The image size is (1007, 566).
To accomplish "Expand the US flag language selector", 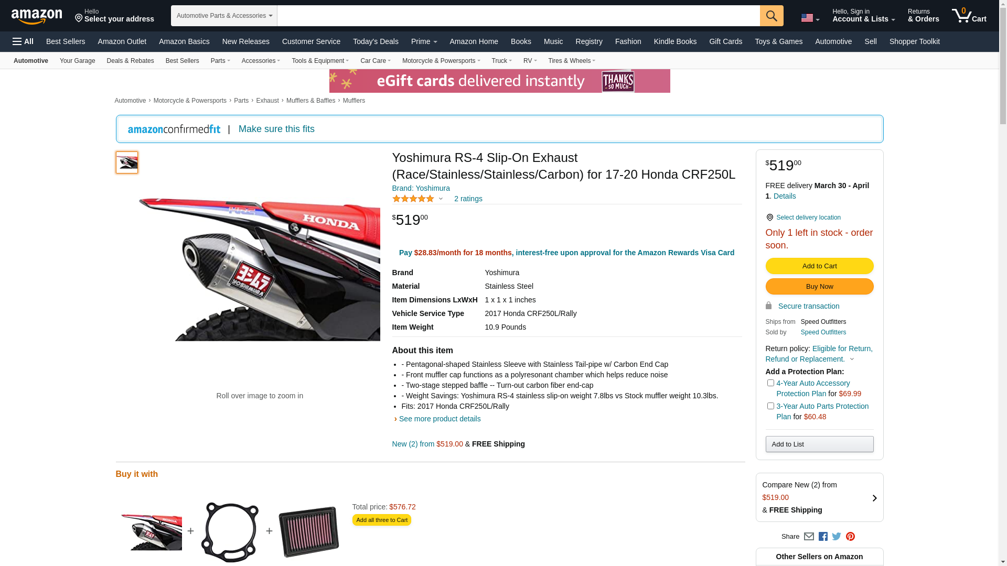I will click(x=810, y=18).
